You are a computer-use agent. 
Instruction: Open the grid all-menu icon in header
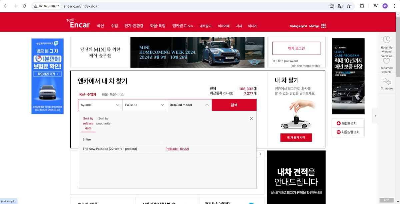click(323, 26)
